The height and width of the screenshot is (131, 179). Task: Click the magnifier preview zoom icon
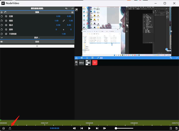(76, 10)
